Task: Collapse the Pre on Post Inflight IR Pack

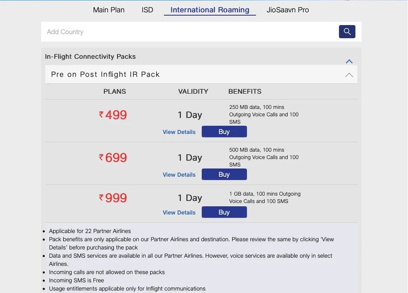Action: click(x=349, y=75)
